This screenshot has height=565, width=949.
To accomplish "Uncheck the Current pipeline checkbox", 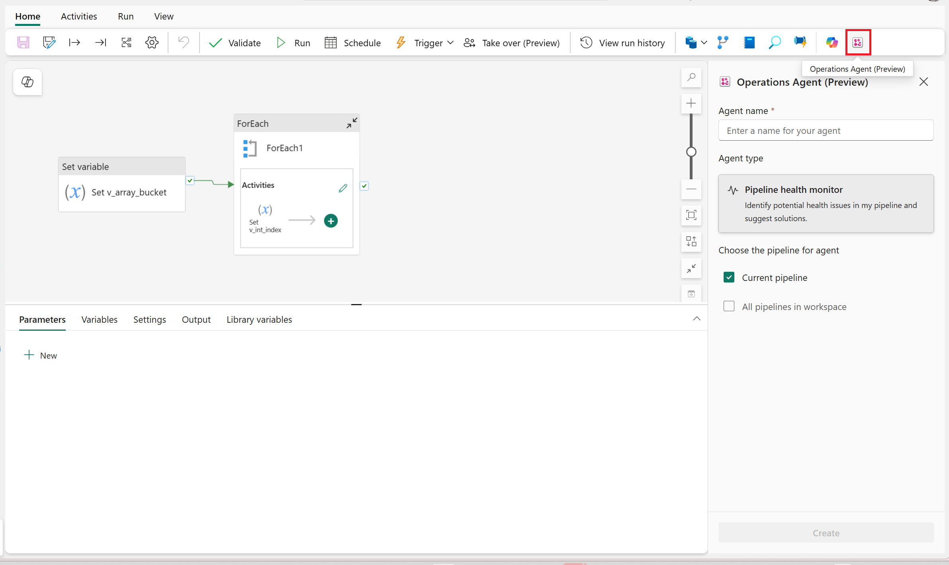I will click(x=729, y=277).
